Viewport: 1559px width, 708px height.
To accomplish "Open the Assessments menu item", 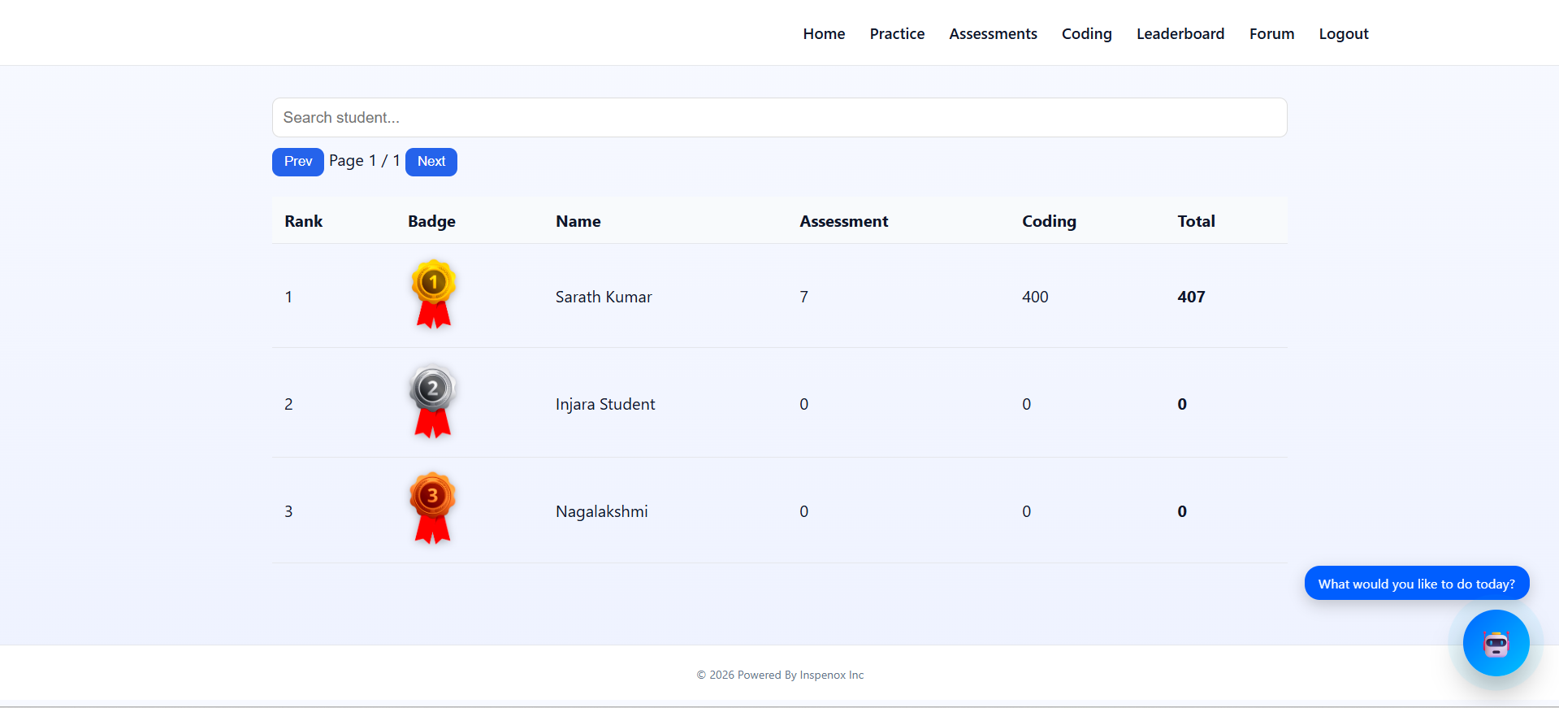I will click(993, 34).
